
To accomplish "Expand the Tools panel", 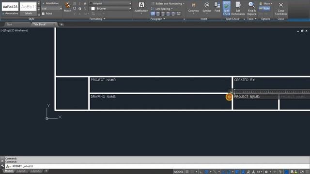I will tap(251, 19).
